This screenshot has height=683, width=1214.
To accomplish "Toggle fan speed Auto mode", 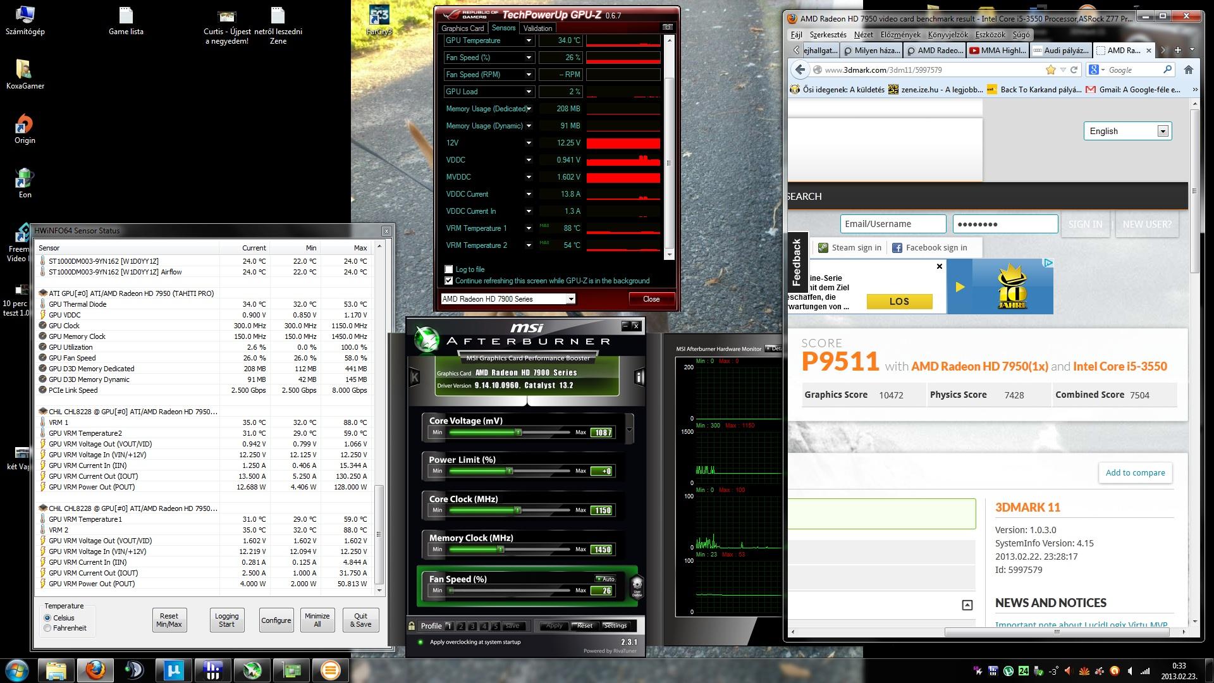I will point(606,579).
